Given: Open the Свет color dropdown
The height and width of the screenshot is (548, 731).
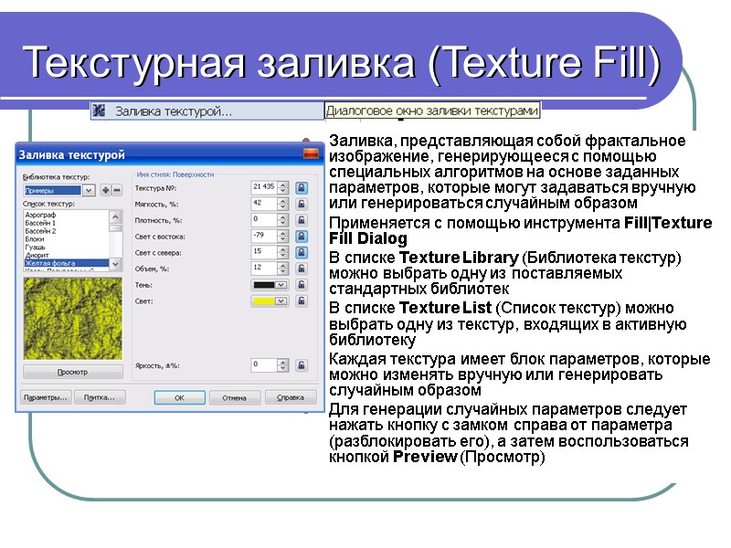Looking at the screenshot, I should pyautogui.click(x=280, y=301).
